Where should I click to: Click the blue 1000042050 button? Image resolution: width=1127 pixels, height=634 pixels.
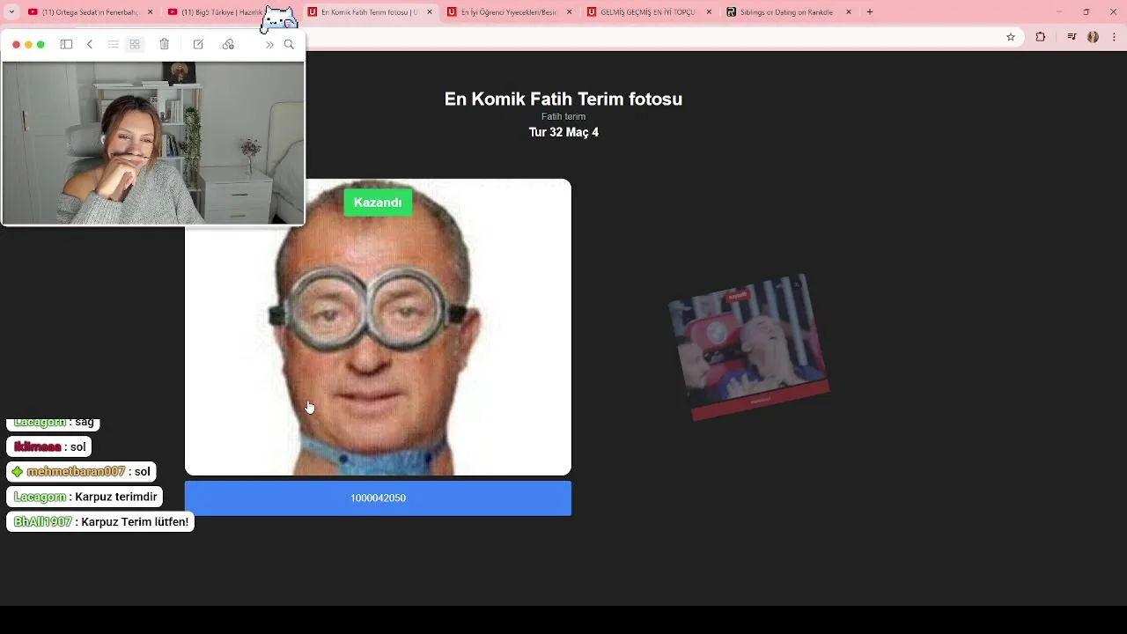click(378, 498)
